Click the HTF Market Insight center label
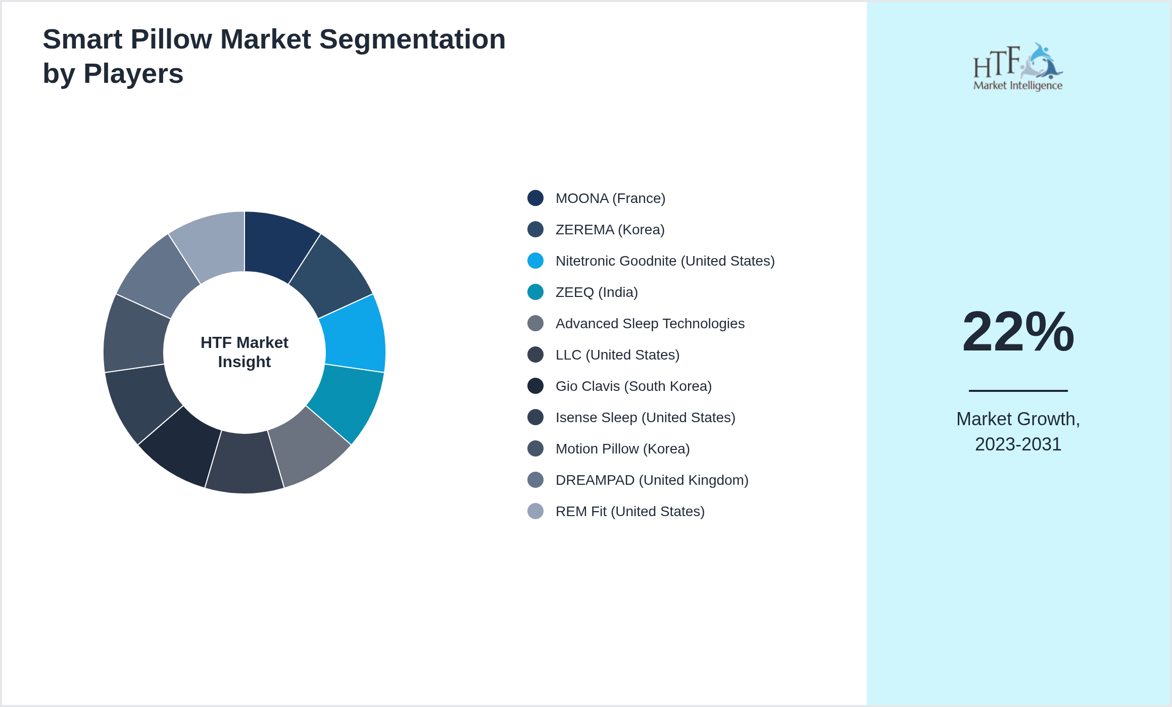 coord(245,352)
